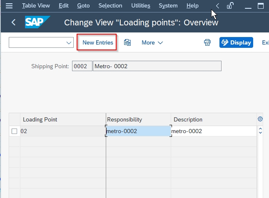Click the Description cell metro-0002
This screenshot has width=269, height=198.
[x=214, y=131]
